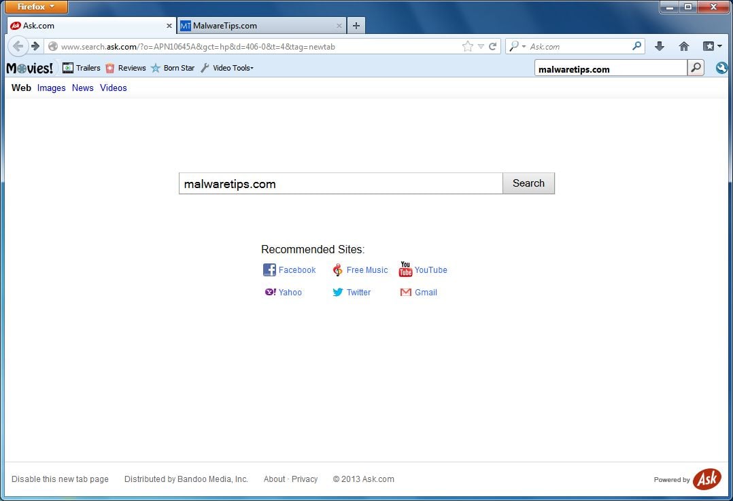Open the Bookmarks menu button
This screenshot has height=501, width=733.
[713, 46]
